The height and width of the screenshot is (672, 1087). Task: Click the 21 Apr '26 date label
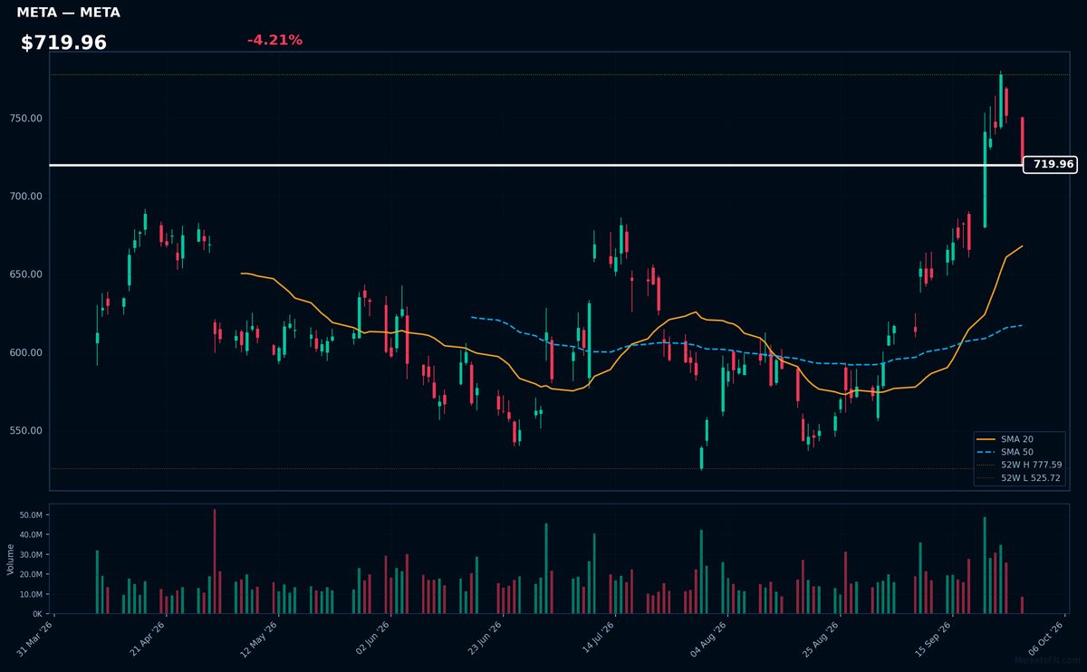[148, 639]
